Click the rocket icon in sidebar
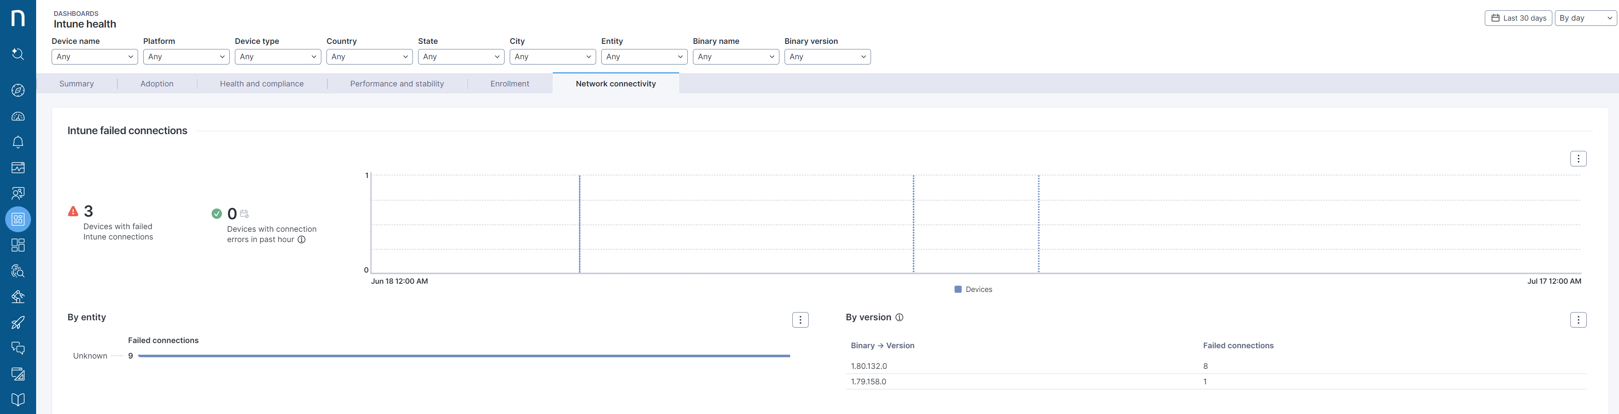 click(18, 322)
